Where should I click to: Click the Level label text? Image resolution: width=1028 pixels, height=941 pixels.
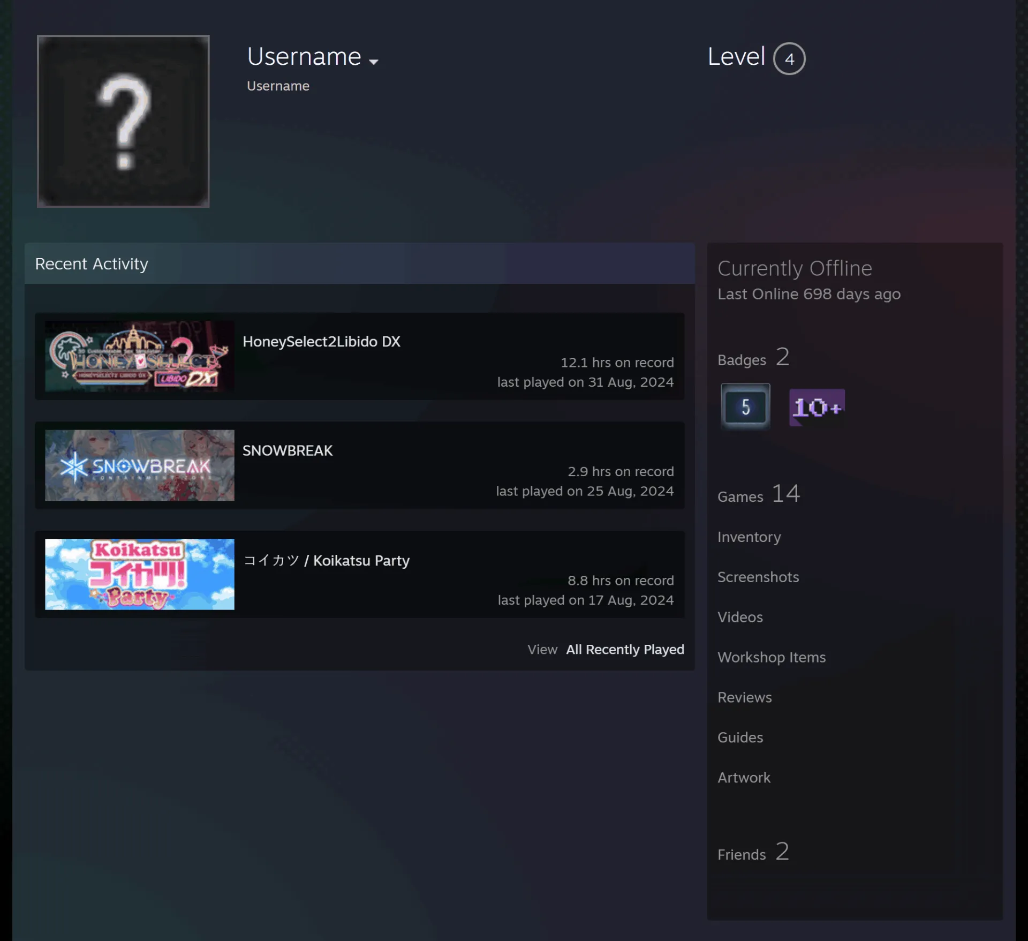(736, 57)
